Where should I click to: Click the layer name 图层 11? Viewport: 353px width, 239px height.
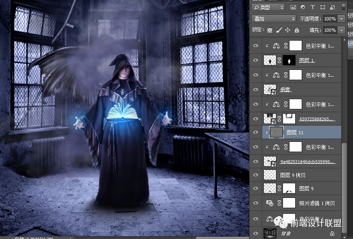[x=295, y=133]
